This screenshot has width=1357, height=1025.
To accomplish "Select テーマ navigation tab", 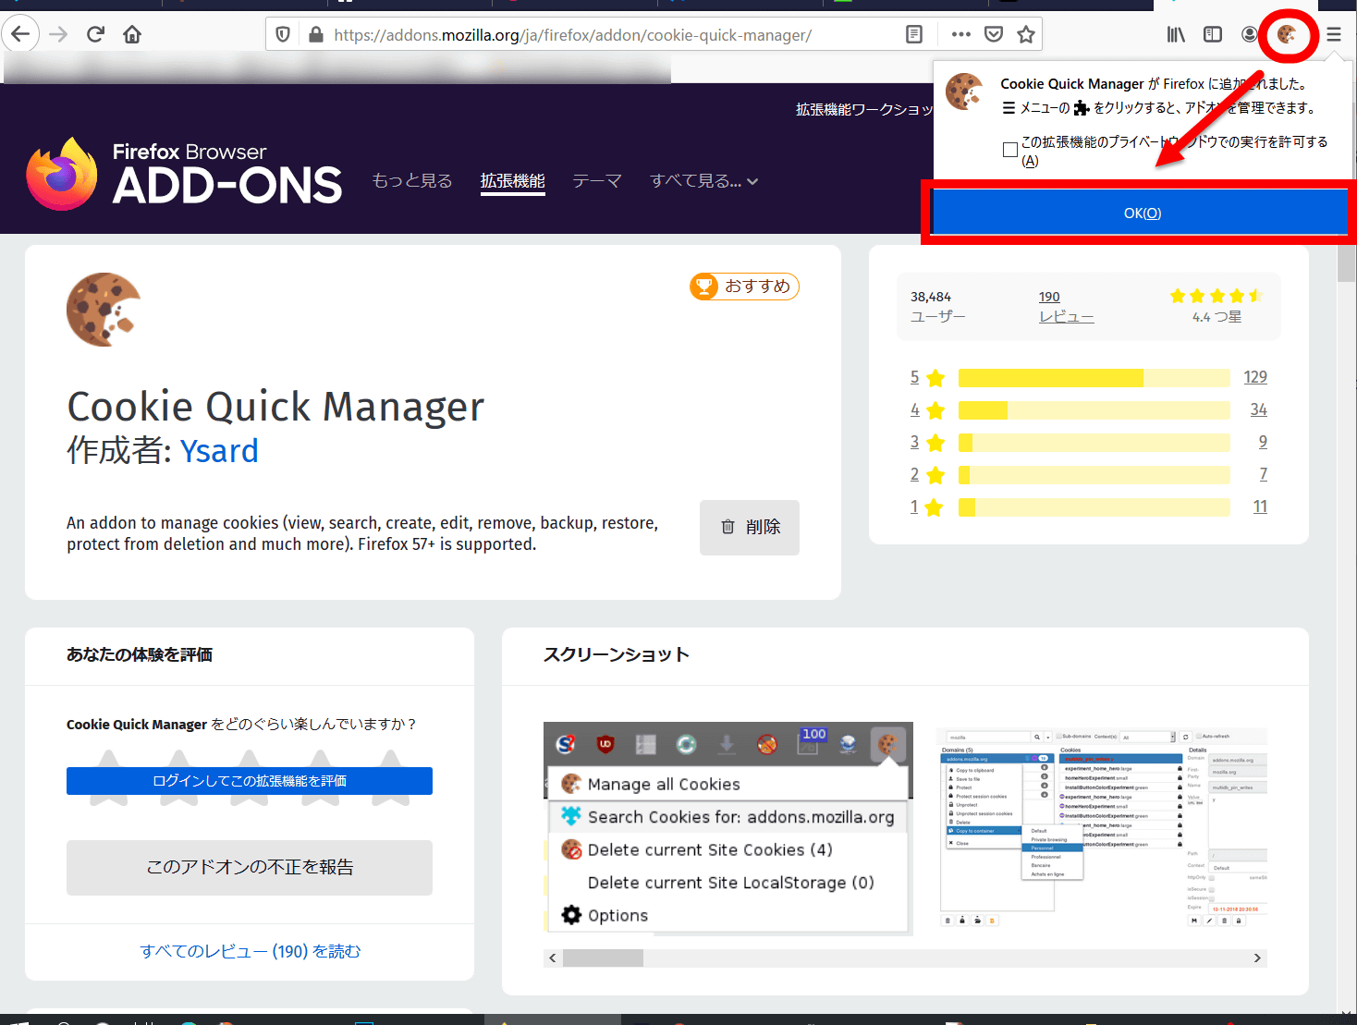I will pyautogui.click(x=597, y=180).
